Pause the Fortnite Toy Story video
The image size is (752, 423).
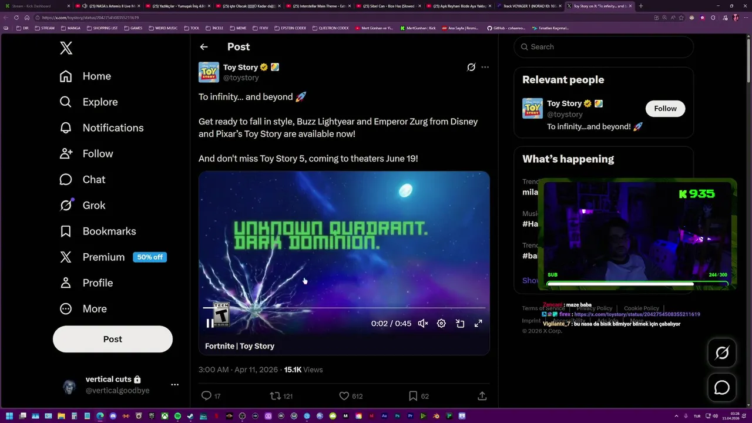click(210, 323)
